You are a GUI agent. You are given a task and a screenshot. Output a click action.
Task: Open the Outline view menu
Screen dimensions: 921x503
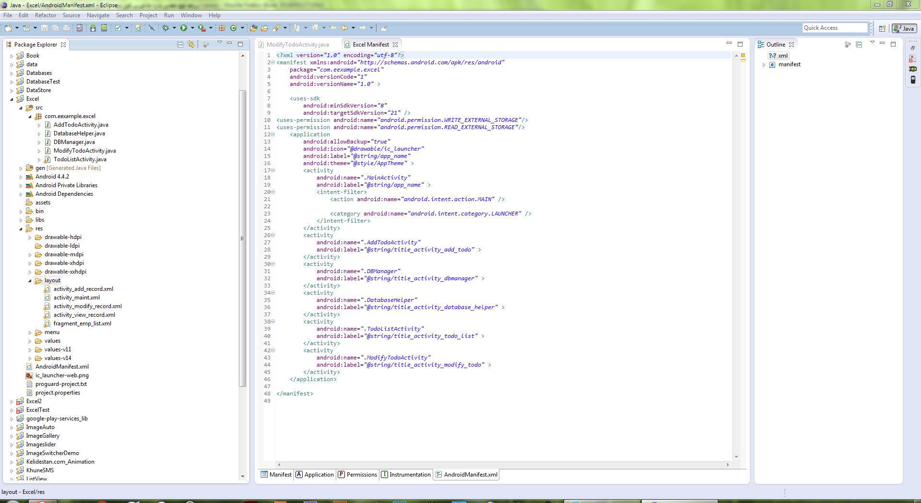[872, 43]
